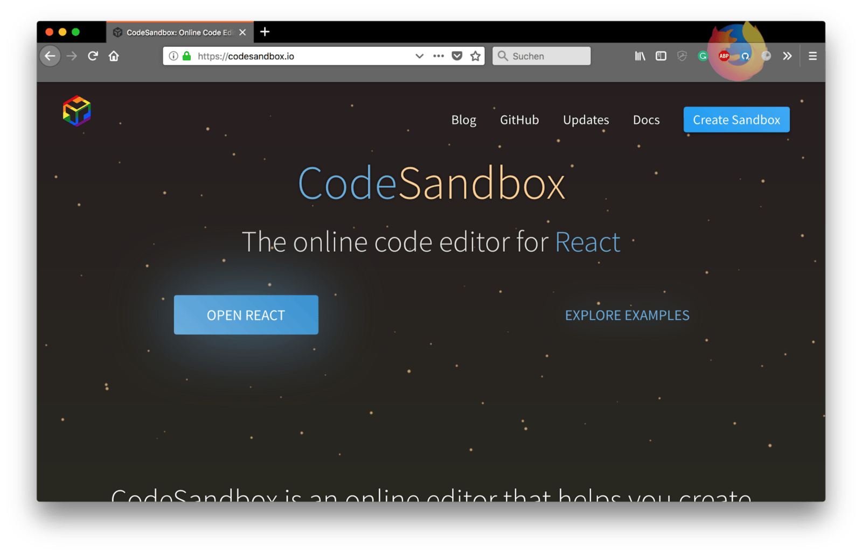Open the Grammarly extension icon
This screenshot has width=862, height=554.
pyautogui.click(x=703, y=56)
